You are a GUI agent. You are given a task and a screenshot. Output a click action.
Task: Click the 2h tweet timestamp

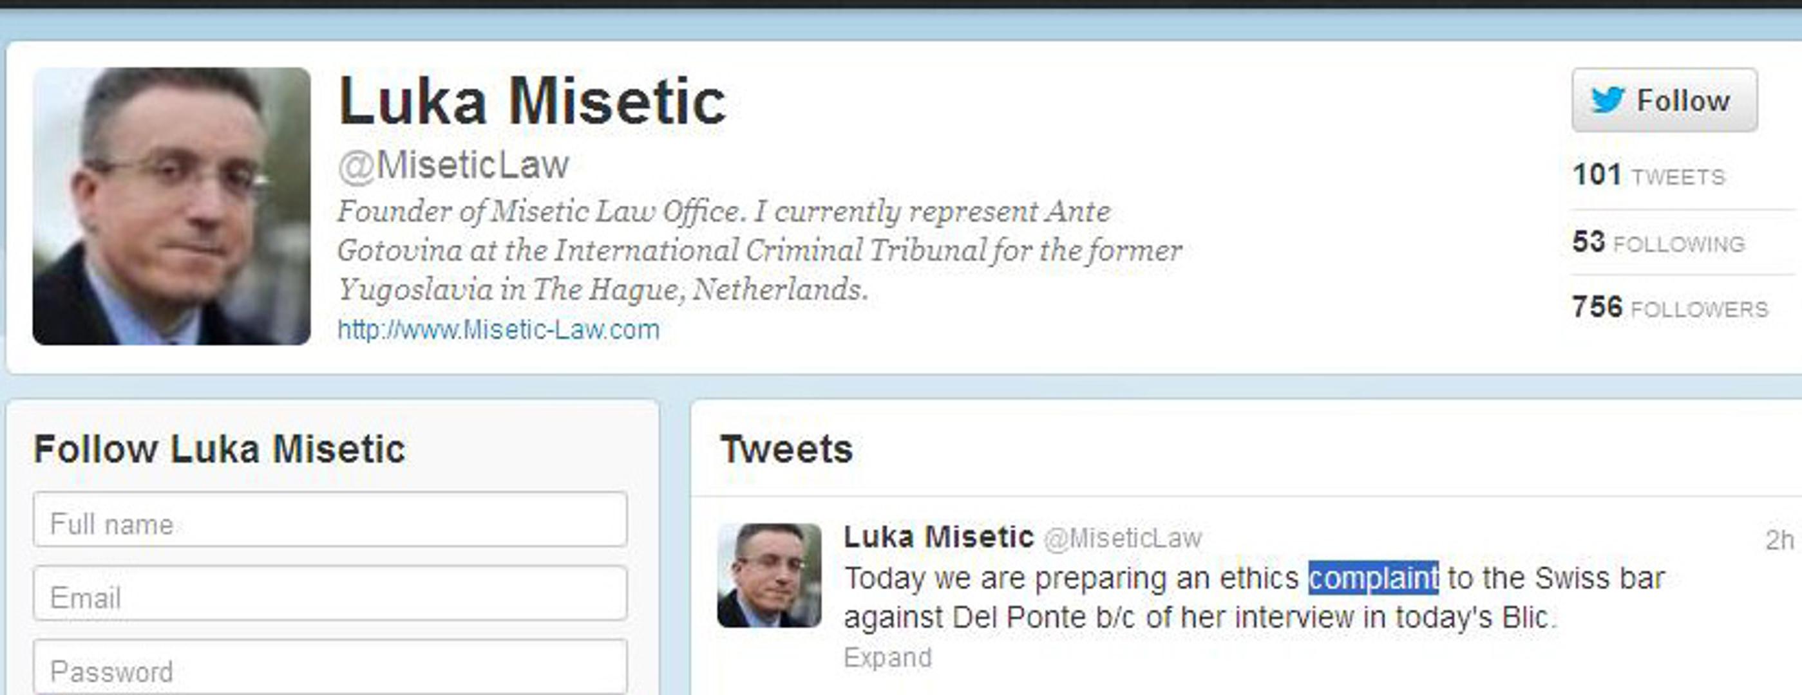[x=1778, y=540]
